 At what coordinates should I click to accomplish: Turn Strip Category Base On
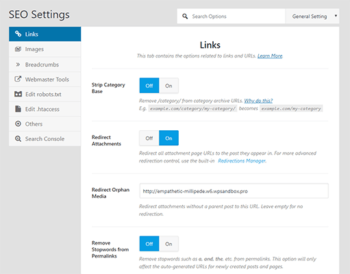click(168, 86)
